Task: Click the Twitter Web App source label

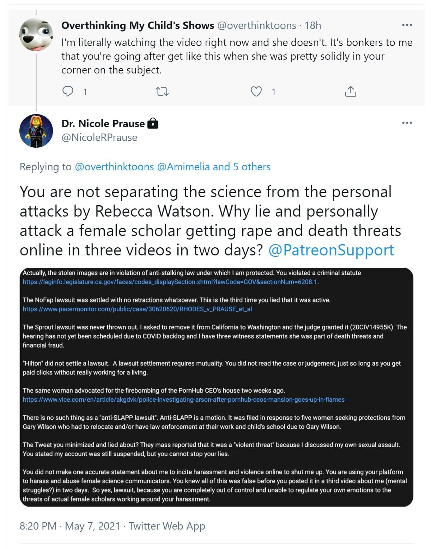Action: click(x=166, y=526)
